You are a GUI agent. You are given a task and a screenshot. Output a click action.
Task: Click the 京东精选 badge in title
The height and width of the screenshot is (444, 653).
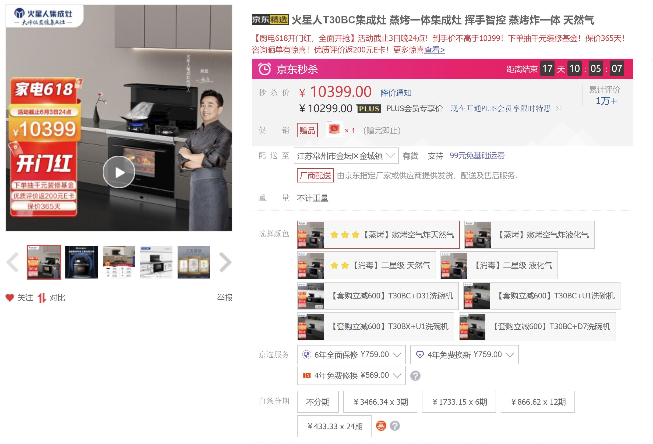270,20
